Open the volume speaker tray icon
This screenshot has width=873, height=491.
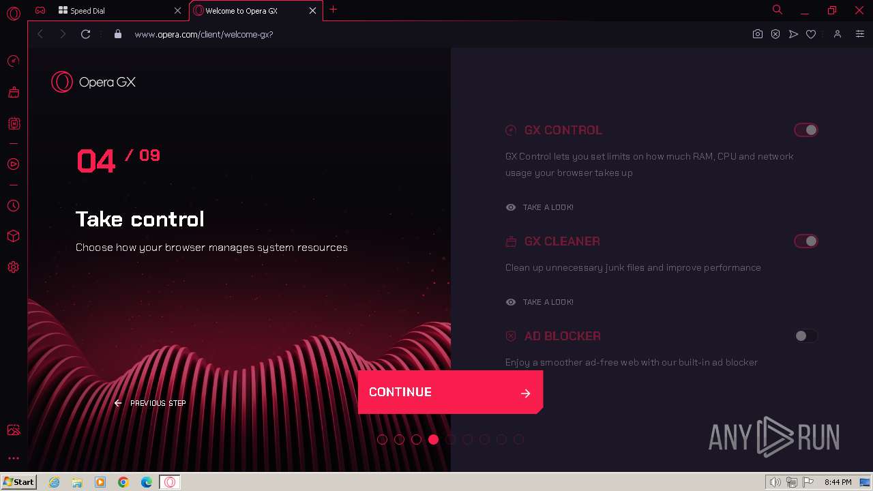tap(775, 482)
